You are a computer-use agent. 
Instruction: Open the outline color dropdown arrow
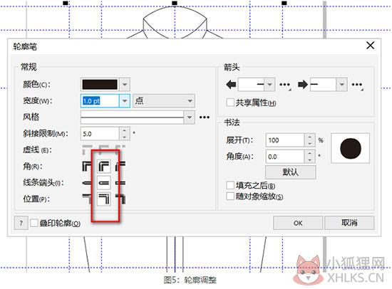125,85
